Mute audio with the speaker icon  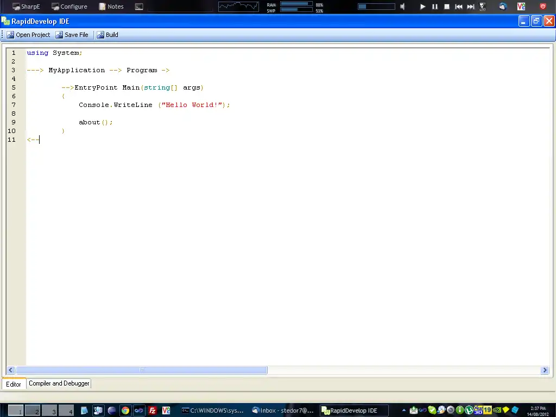coord(402,7)
